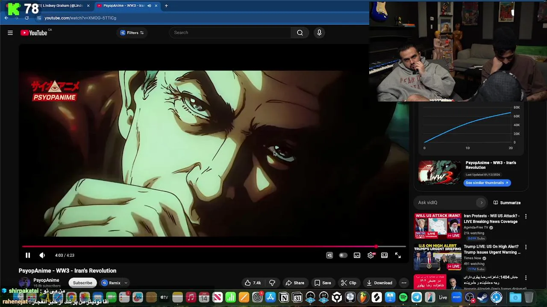Screen dimensions: 547x307
Task: Click the YouTube search input field
Action: click(230, 33)
